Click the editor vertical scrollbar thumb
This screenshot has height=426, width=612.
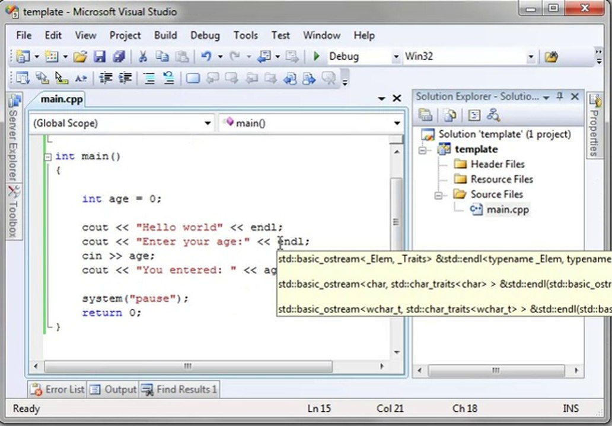click(396, 222)
